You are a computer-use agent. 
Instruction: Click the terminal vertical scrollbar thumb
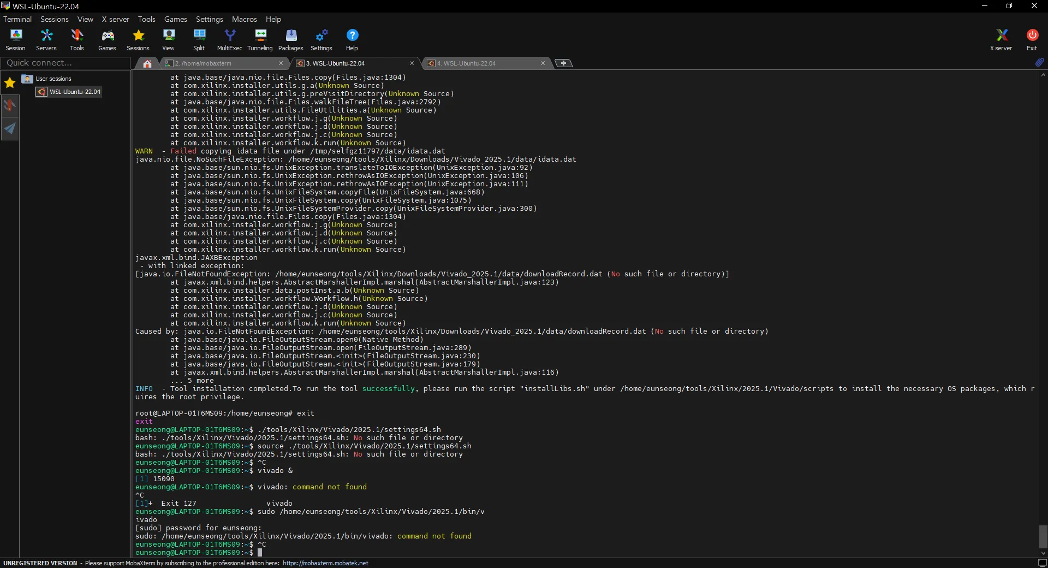point(1043,536)
